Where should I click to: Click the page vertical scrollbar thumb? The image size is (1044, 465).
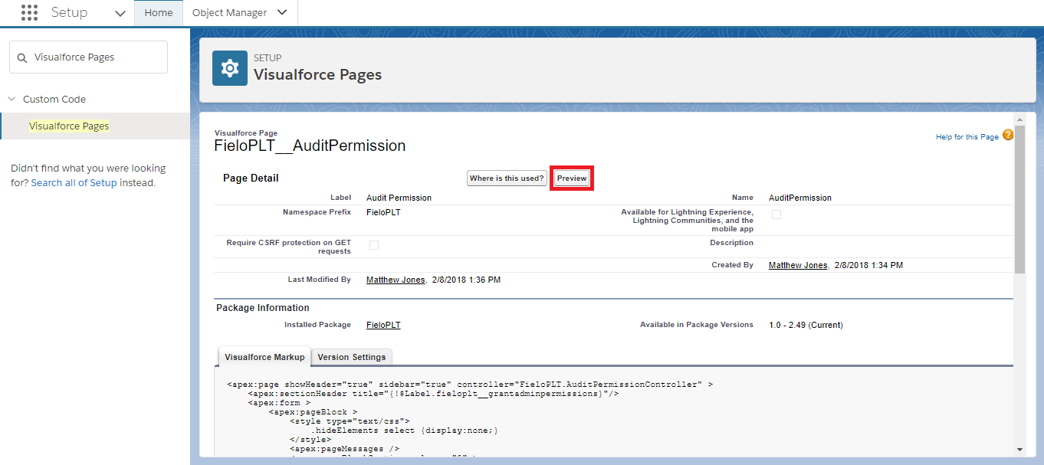pyautogui.click(x=1019, y=199)
